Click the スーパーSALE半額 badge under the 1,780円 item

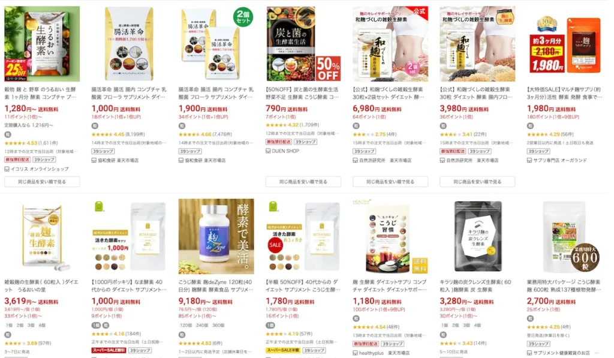coord(283,350)
